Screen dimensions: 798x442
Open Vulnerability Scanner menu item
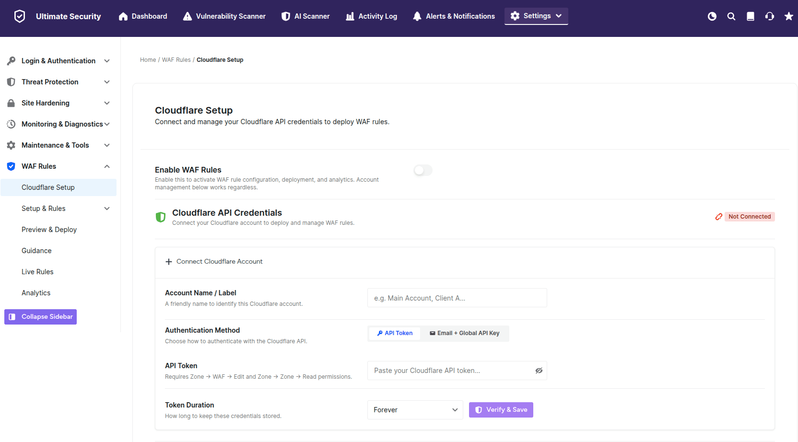click(224, 16)
